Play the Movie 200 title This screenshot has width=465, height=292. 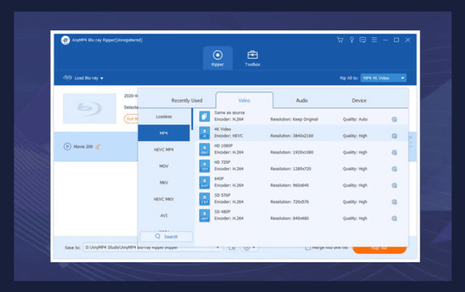click(68, 146)
